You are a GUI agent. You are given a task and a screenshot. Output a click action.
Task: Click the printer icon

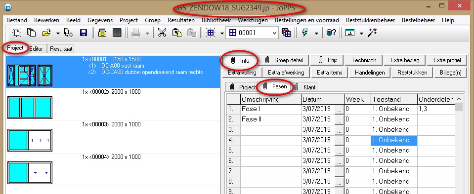coord(136,33)
